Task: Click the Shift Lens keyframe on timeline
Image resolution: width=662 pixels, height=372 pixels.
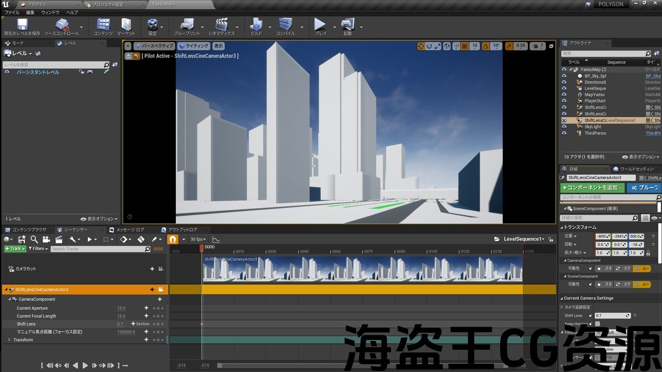Action: click(202, 324)
